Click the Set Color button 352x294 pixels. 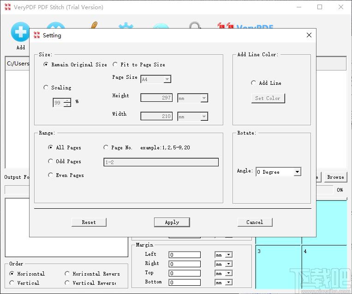[268, 98]
